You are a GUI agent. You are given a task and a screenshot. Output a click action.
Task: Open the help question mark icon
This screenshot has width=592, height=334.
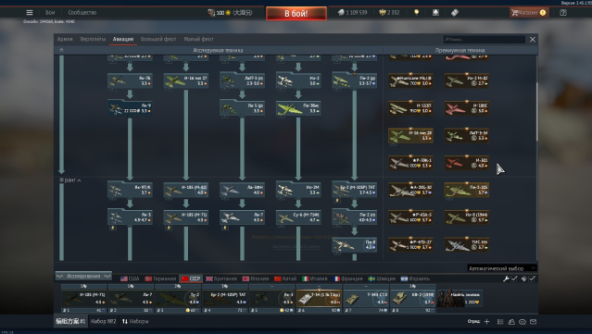(563, 12)
